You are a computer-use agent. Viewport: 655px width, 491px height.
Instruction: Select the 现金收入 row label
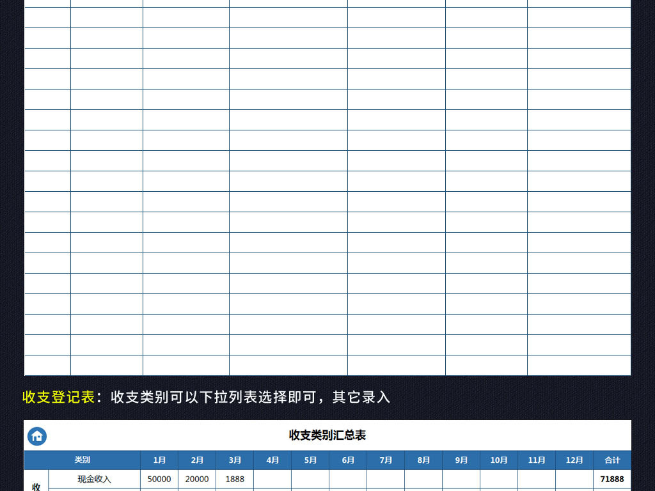[x=95, y=479]
